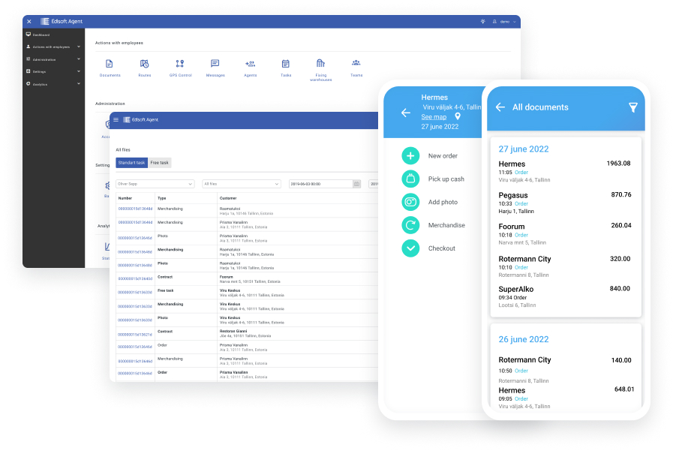
Task: Open the SuperAlko 840.00 order entry
Action: [x=565, y=296]
